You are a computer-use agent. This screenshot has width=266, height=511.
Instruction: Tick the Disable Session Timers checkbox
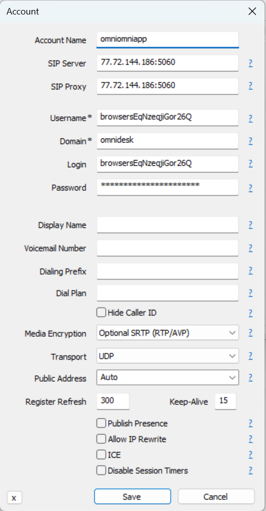(102, 471)
